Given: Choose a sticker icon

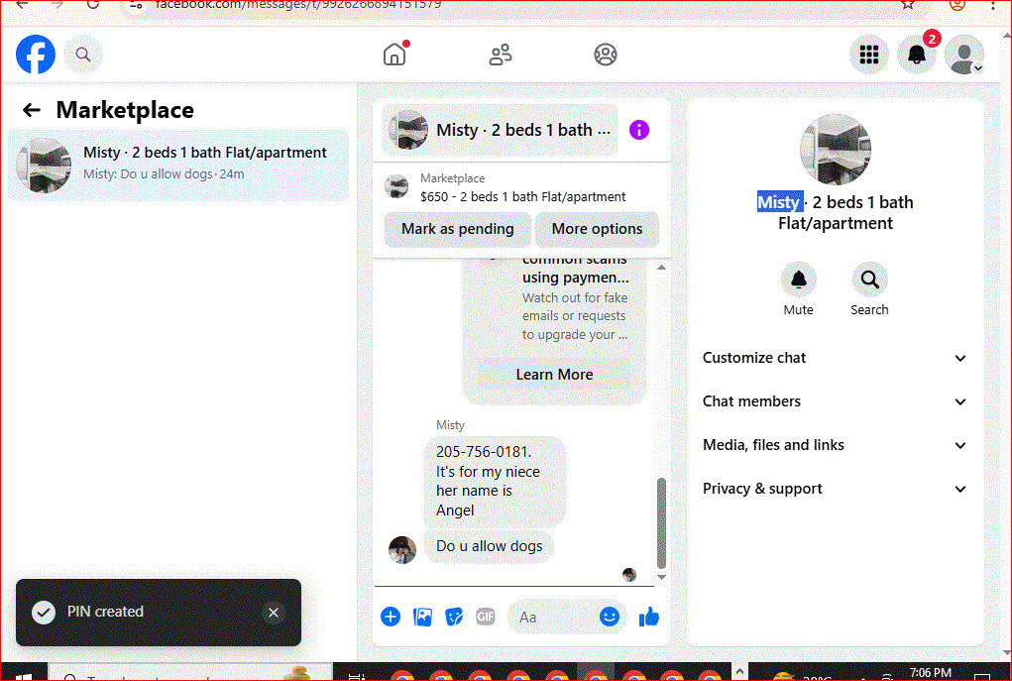Looking at the screenshot, I should [x=454, y=618].
